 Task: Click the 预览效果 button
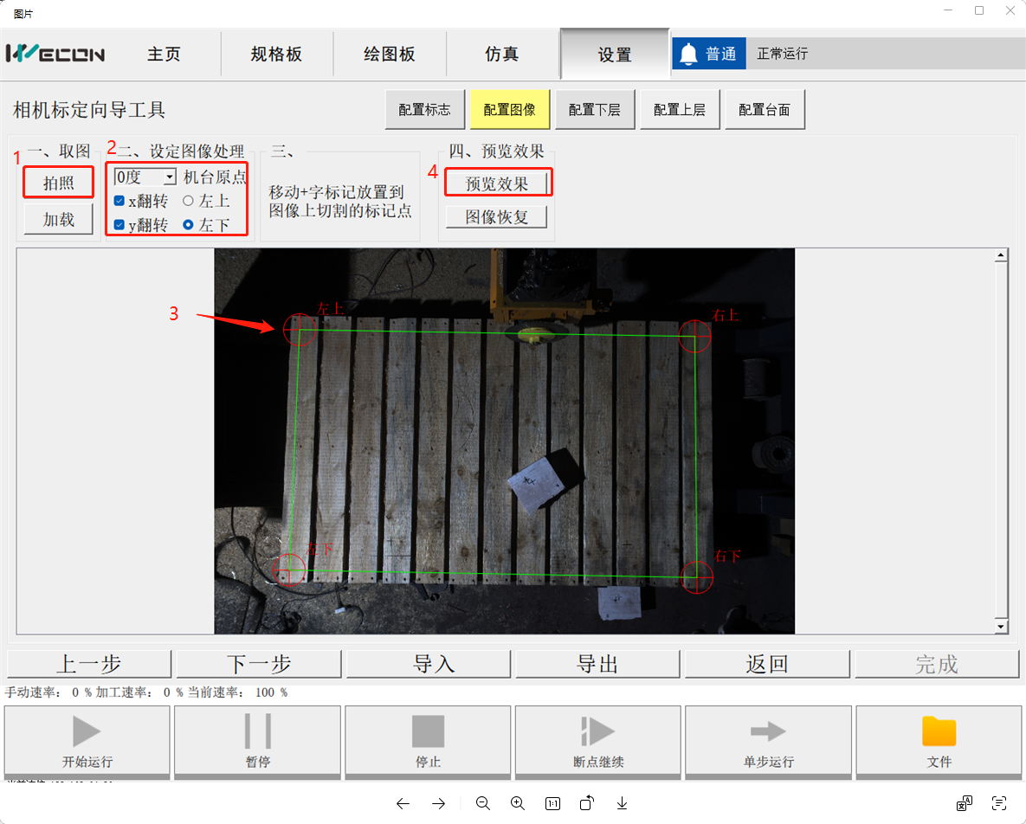pyautogui.click(x=497, y=183)
